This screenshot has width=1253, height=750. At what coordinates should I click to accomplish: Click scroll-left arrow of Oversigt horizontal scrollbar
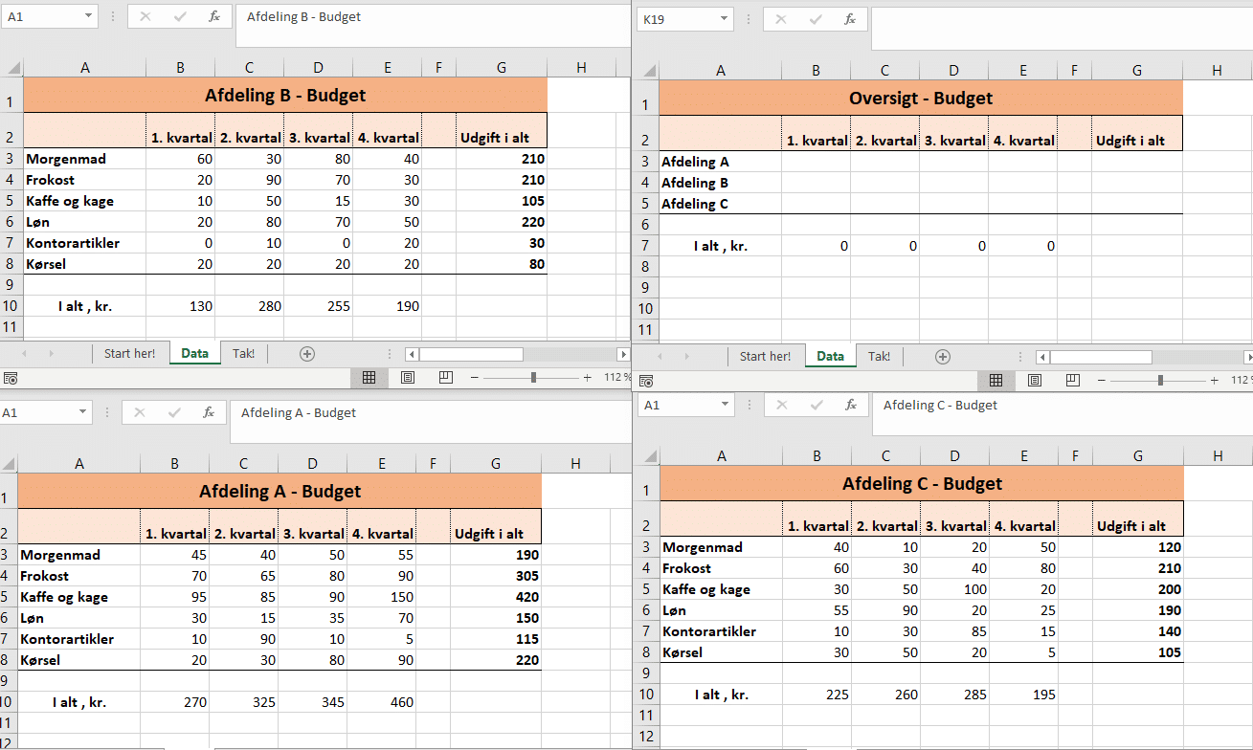(1043, 357)
